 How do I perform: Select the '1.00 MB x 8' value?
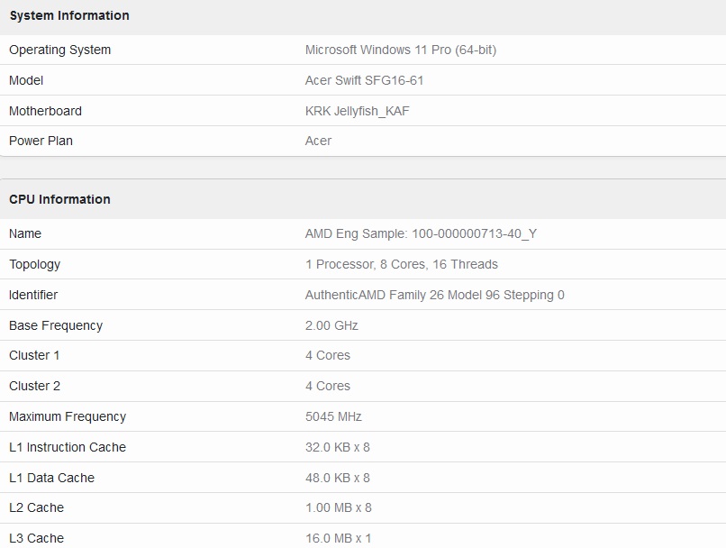(x=339, y=507)
